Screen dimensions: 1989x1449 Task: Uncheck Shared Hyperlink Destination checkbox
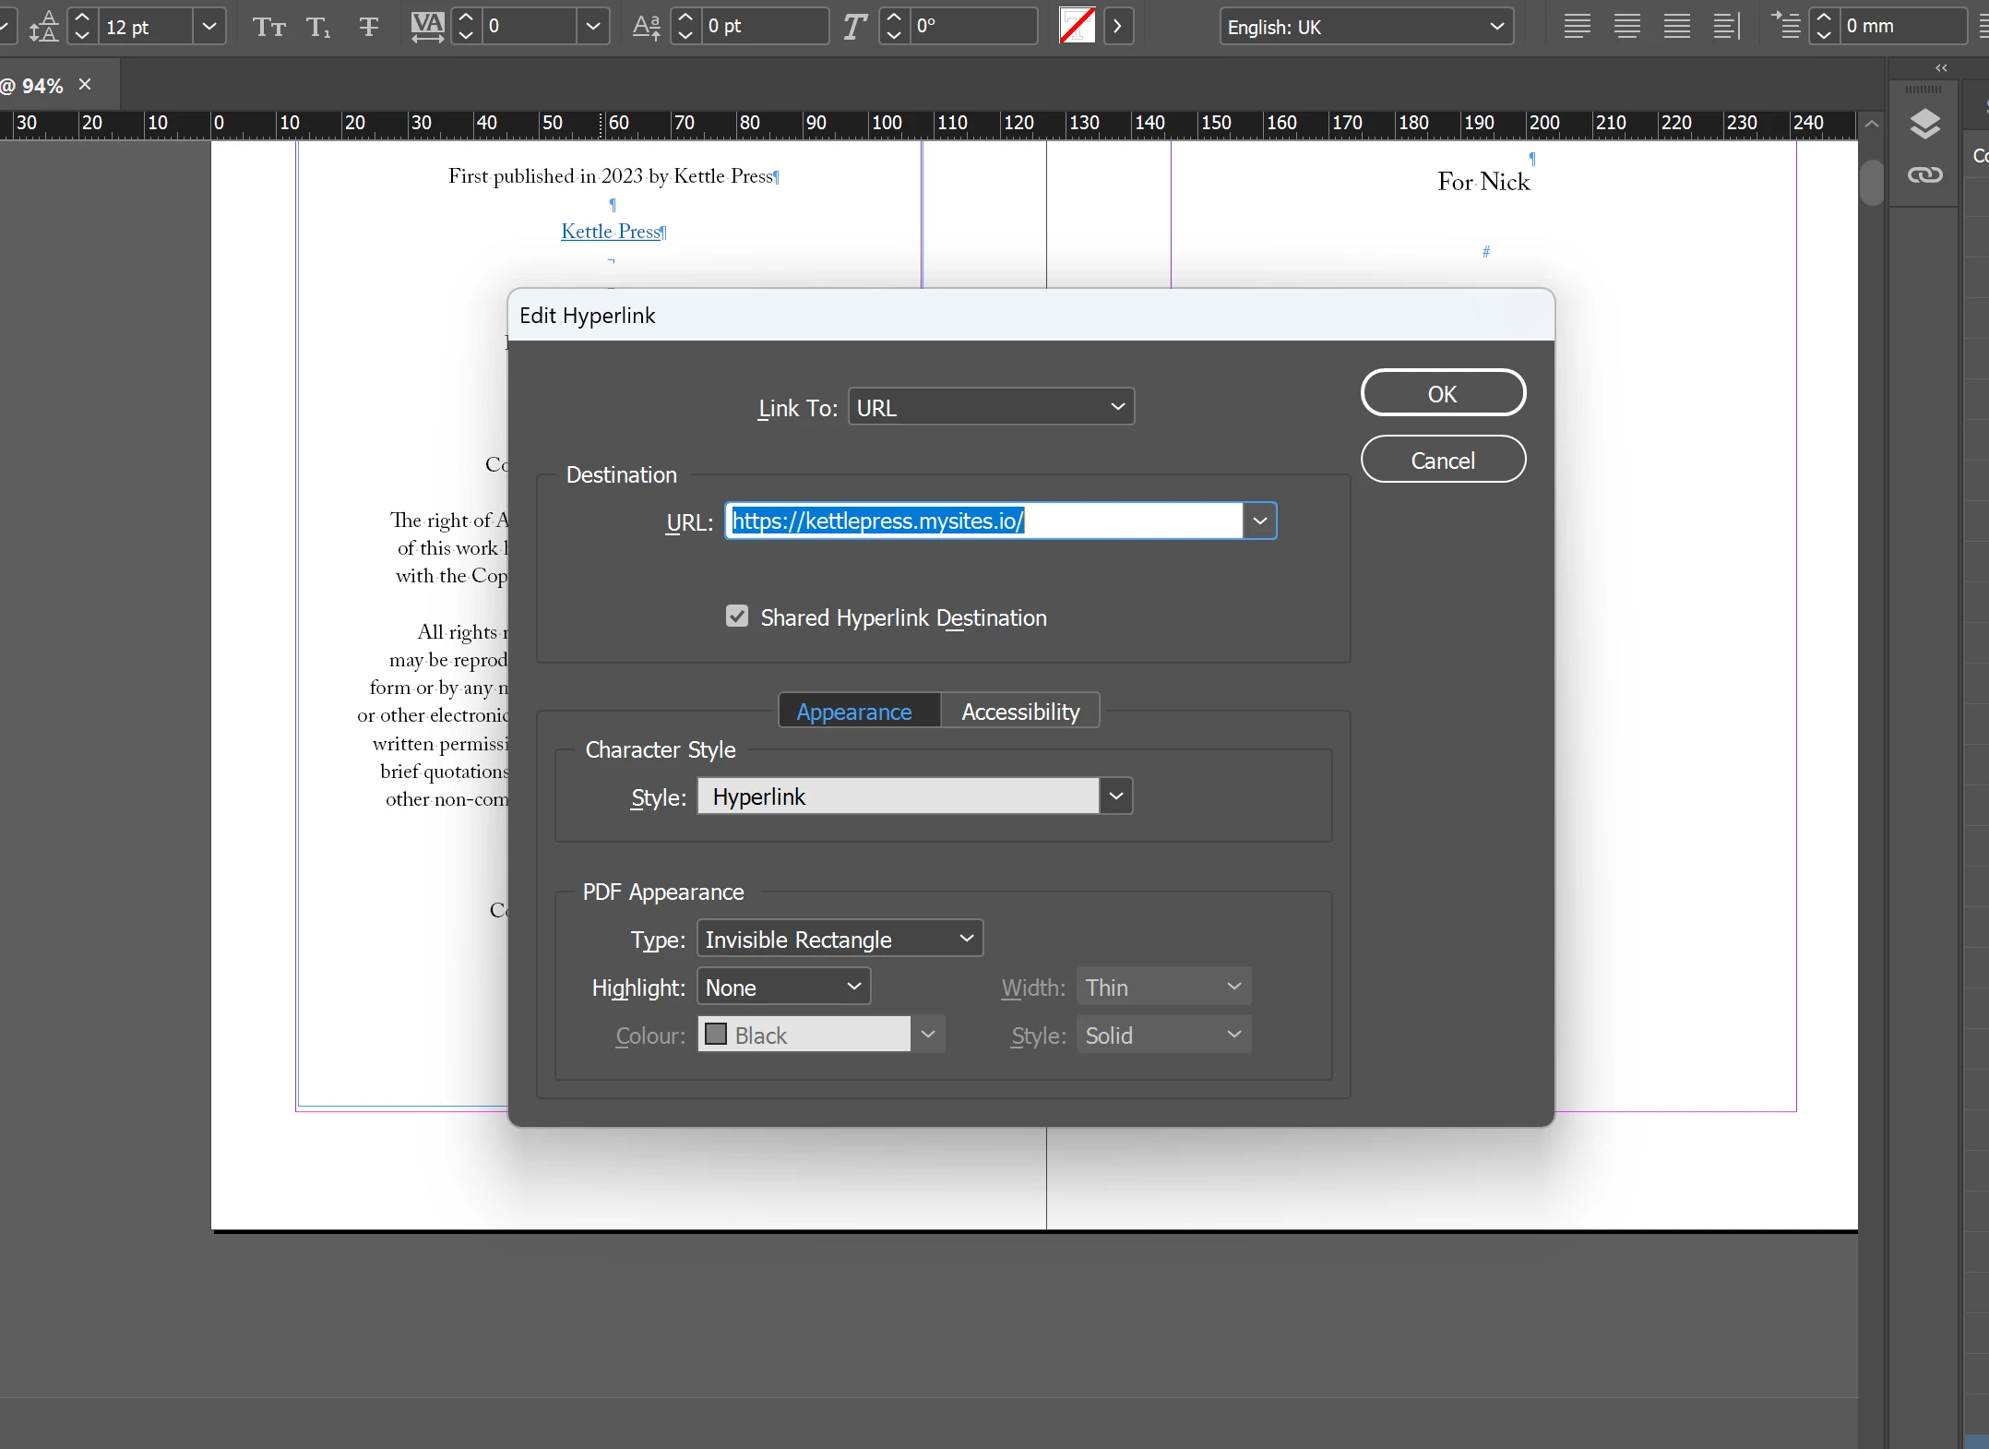(737, 617)
